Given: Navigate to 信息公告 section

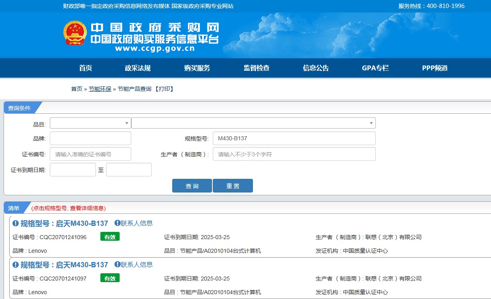Looking at the screenshot, I should click(x=316, y=68).
